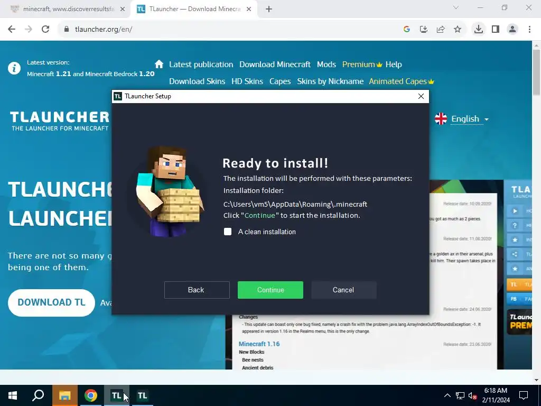The height and width of the screenshot is (406, 541).
Task: Cancel the TLauncher installation
Action: [343, 290]
